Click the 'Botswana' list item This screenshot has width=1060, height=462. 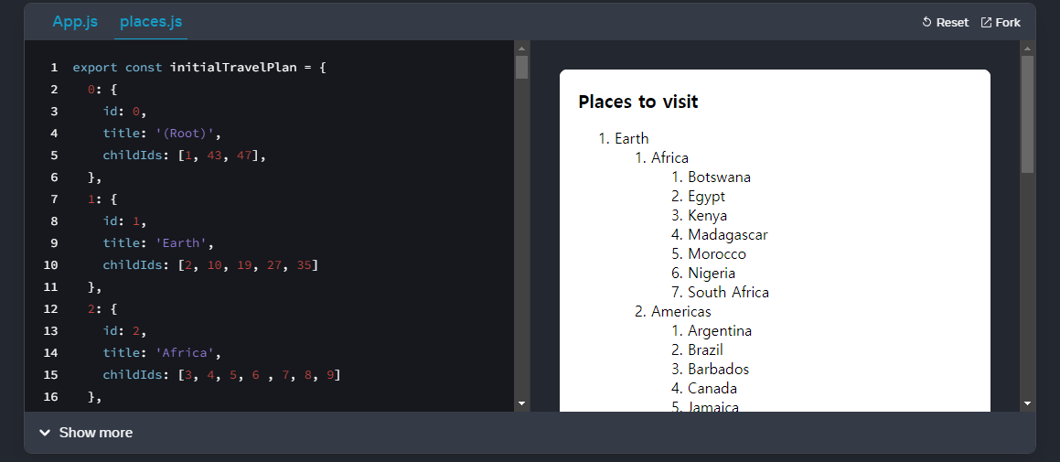[x=719, y=177]
